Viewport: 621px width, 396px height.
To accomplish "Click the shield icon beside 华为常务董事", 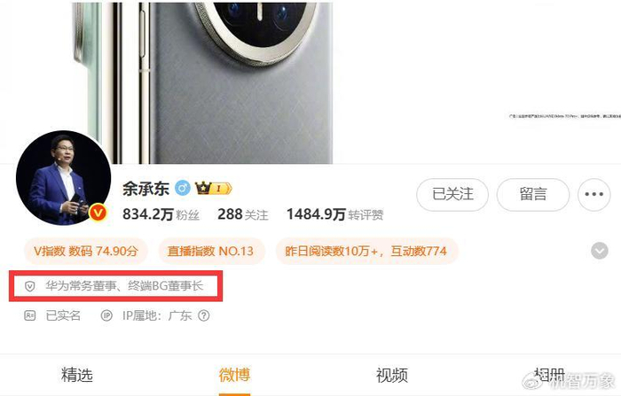I will coord(29,286).
